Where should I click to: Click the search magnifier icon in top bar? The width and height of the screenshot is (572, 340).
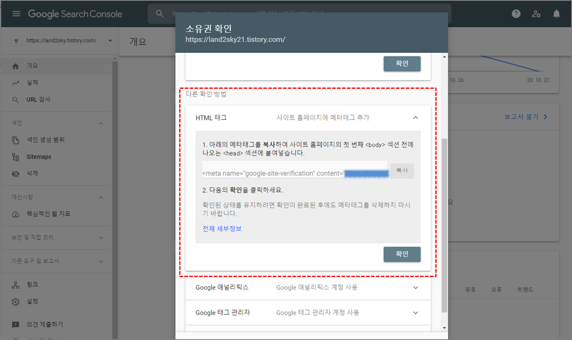160,14
